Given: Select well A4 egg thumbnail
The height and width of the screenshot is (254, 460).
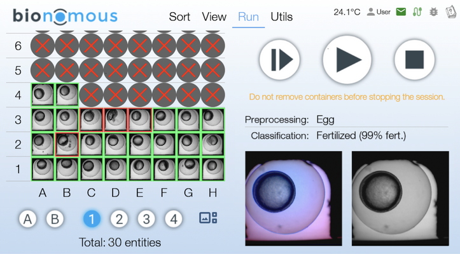Looking at the screenshot, I should [43, 95].
